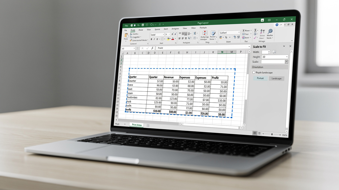
Task: Click the Sort and Filter funnel icon
Action: point(262,31)
